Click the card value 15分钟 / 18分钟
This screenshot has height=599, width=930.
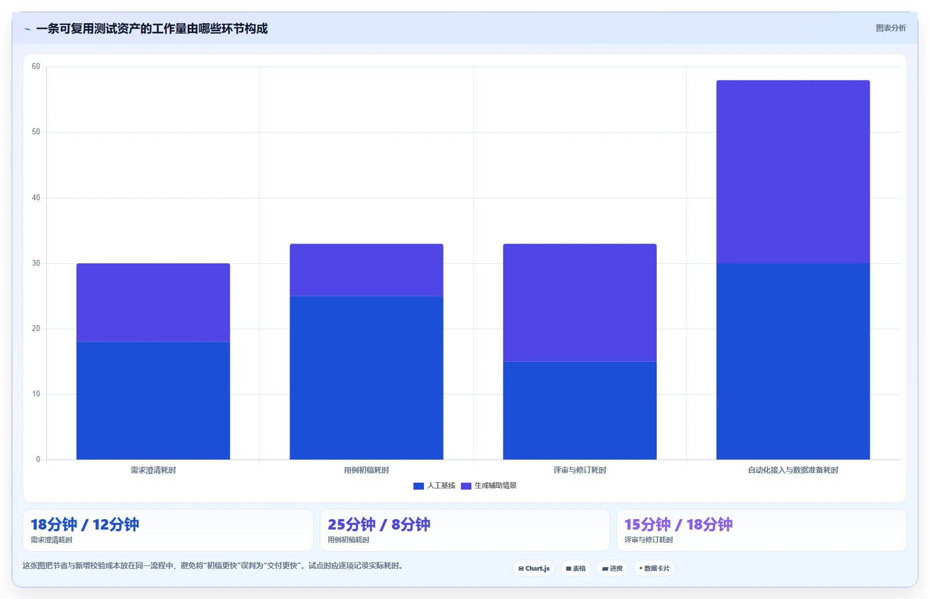(678, 524)
